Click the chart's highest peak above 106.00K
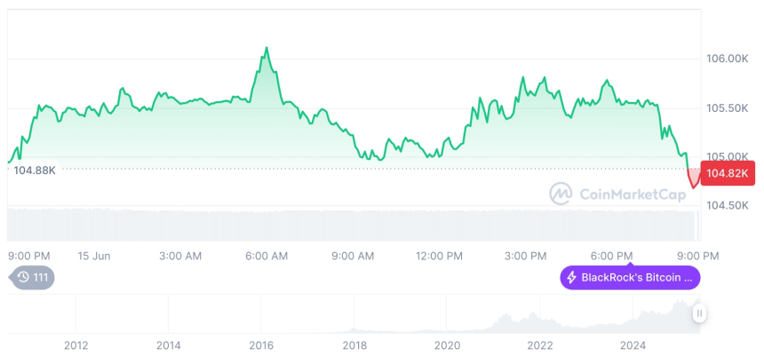This screenshot has height=356, width=764. (267, 48)
